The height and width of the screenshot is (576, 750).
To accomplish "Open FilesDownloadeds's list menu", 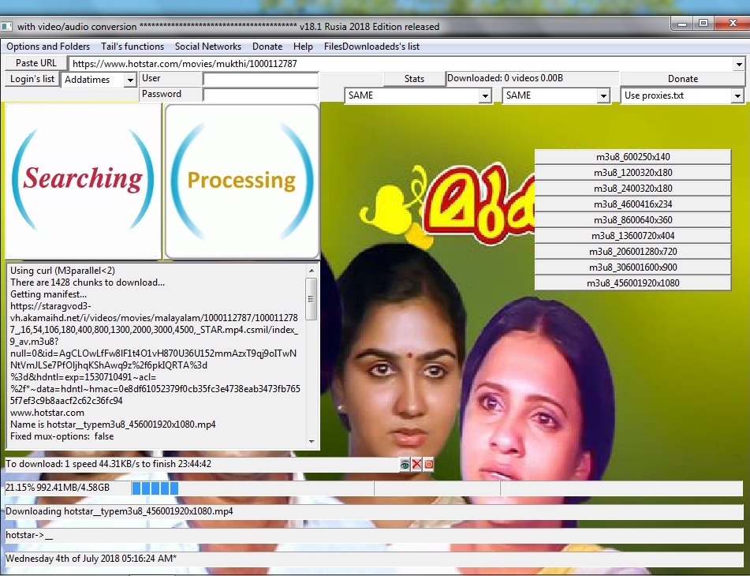I will 371,47.
